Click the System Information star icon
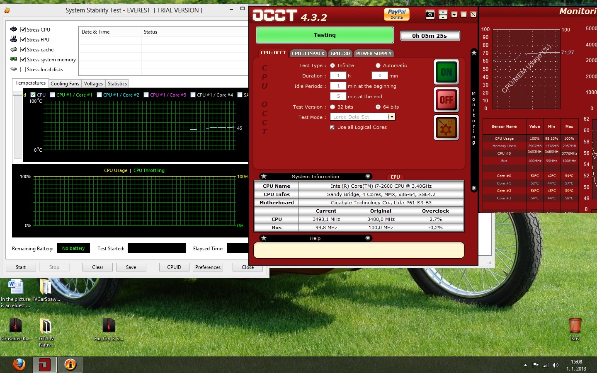 (264, 177)
